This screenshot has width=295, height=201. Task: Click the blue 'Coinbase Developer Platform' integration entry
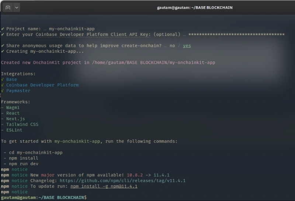pyautogui.click(x=42, y=85)
